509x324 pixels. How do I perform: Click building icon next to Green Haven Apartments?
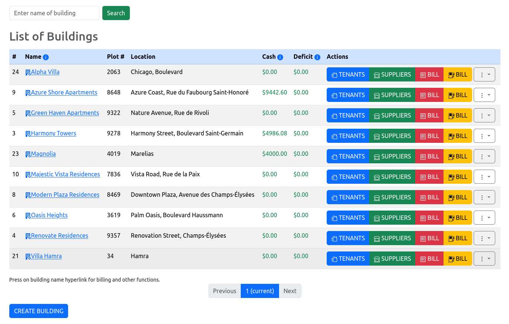[x=28, y=113]
